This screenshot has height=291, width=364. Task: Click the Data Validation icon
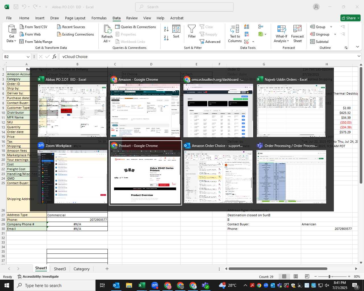click(247, 42)
